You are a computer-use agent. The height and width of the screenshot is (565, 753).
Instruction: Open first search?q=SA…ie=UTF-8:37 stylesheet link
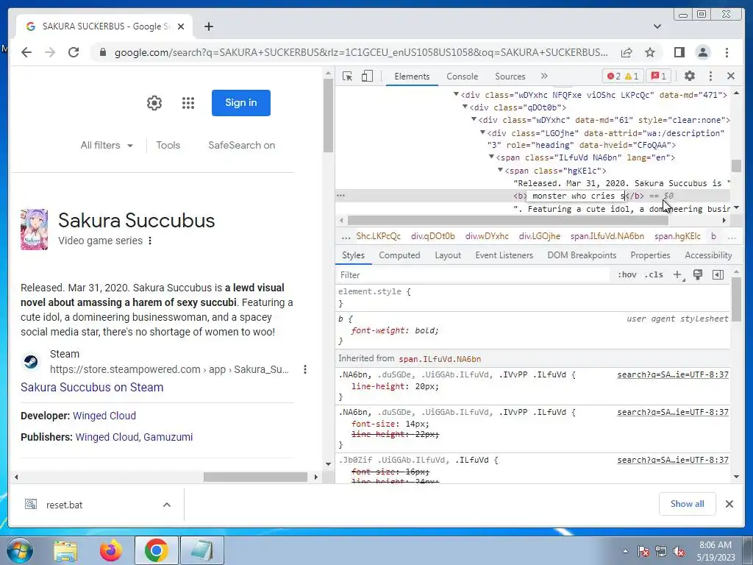(673, 374)
